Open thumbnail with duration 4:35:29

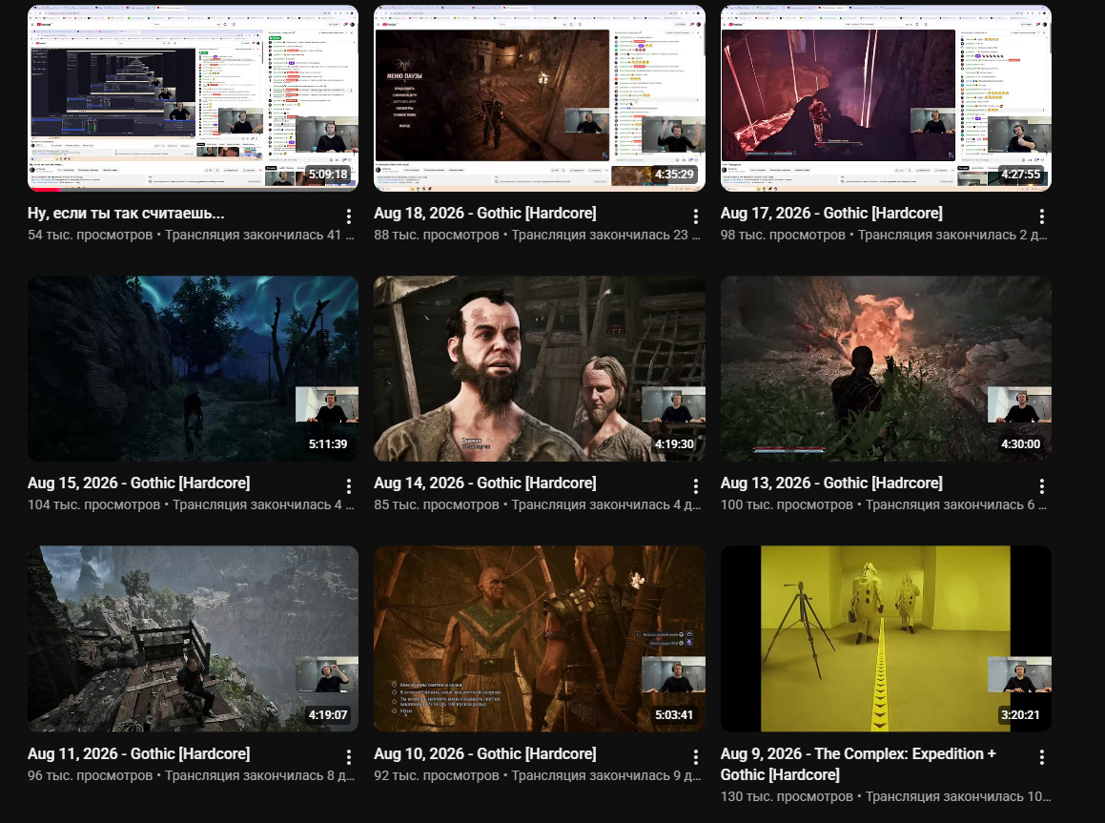tap(540, 98)
